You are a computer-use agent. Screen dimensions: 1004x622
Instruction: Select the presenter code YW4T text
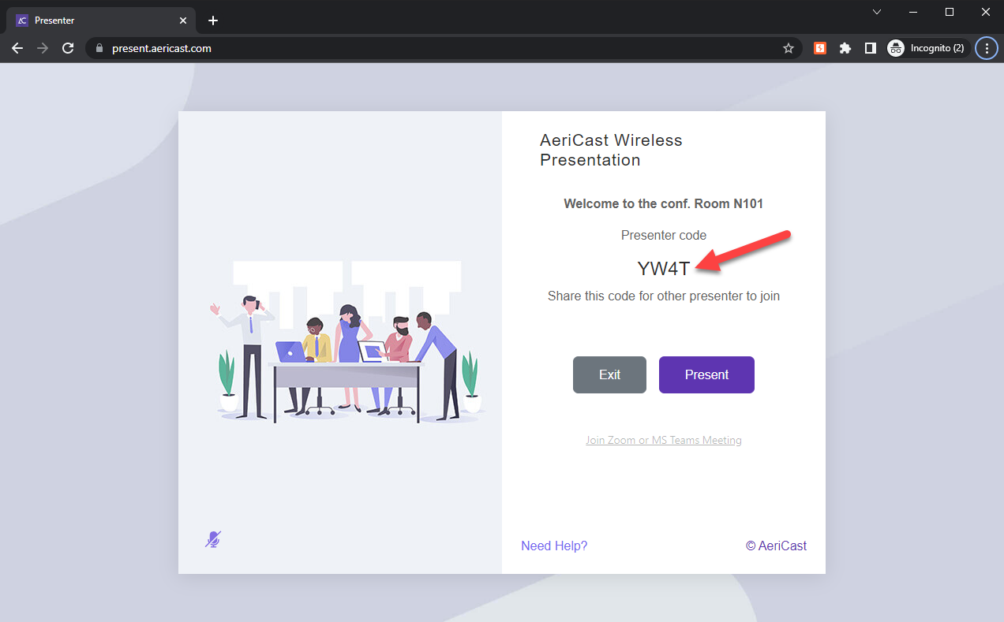[664, 268]
